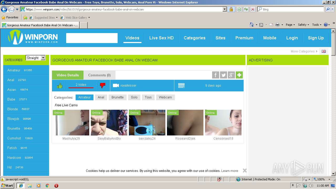
Task: Click the page vertical scrollbar down arrow
Action: pos(333,174)
